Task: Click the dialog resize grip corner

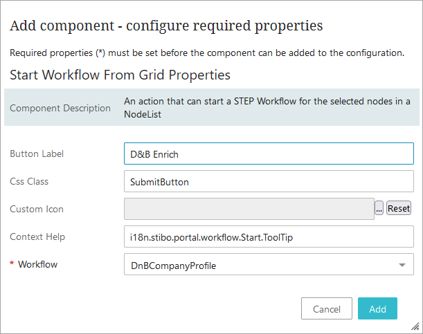Action: (417, 328)
